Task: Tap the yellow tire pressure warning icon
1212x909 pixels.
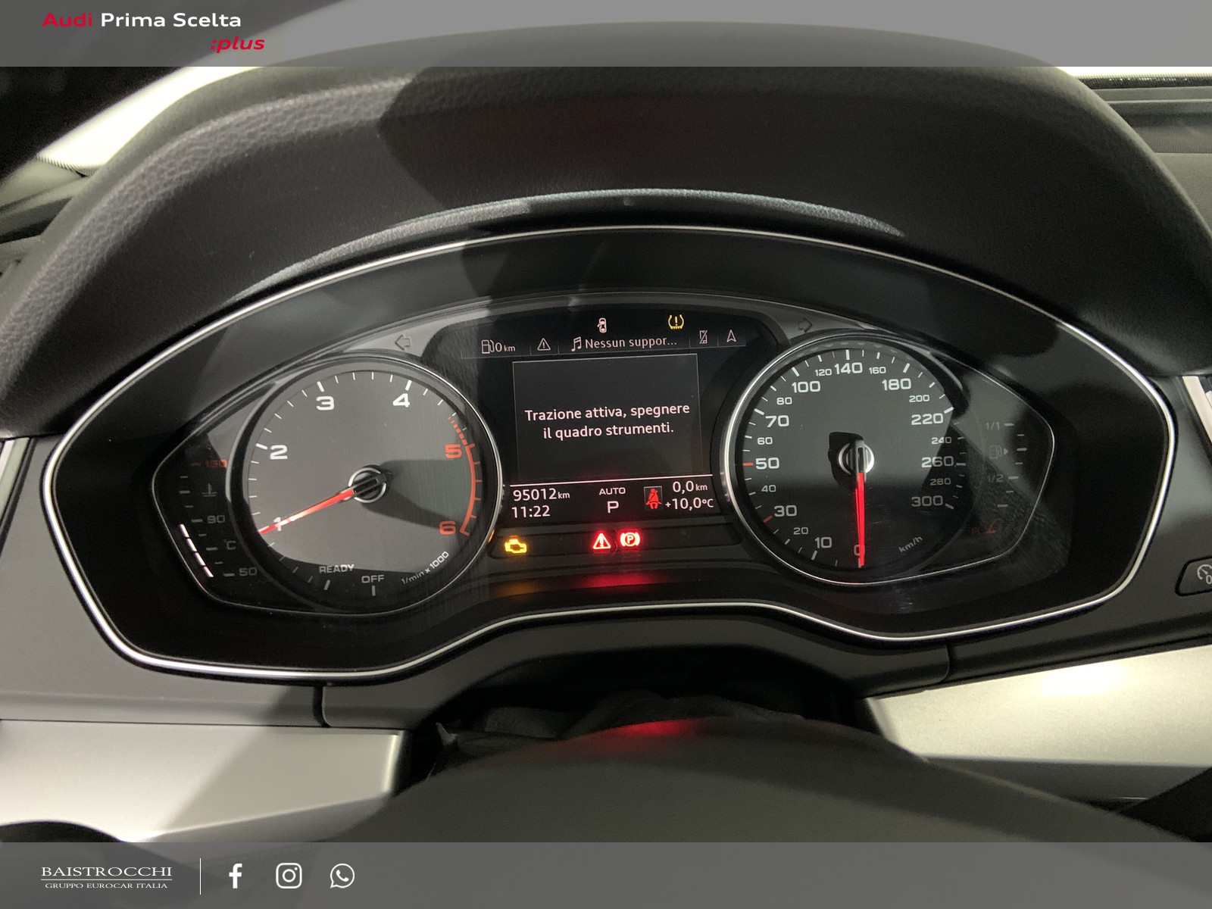Action: 675,322
